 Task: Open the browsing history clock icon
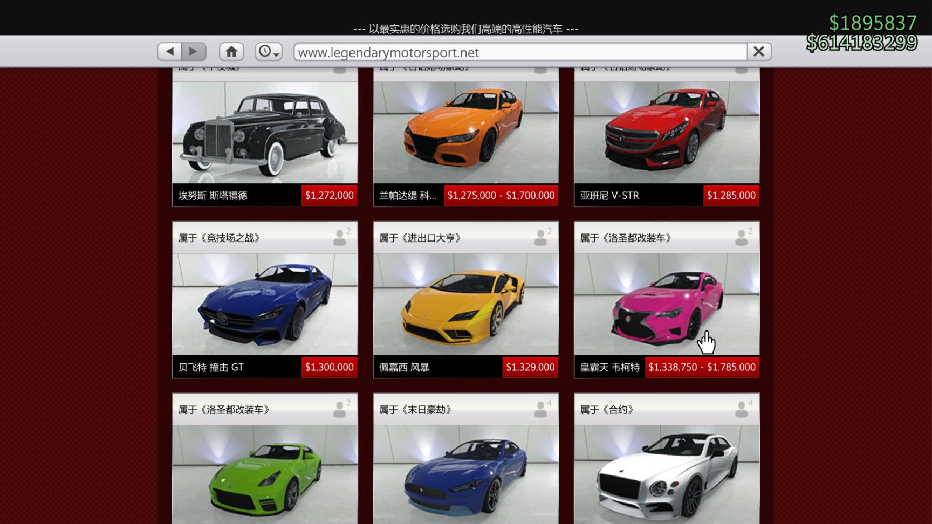click(x=264, y=52)
